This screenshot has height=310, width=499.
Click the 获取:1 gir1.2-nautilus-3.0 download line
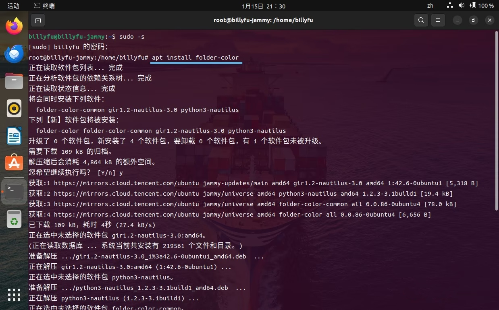click(254, 183)
